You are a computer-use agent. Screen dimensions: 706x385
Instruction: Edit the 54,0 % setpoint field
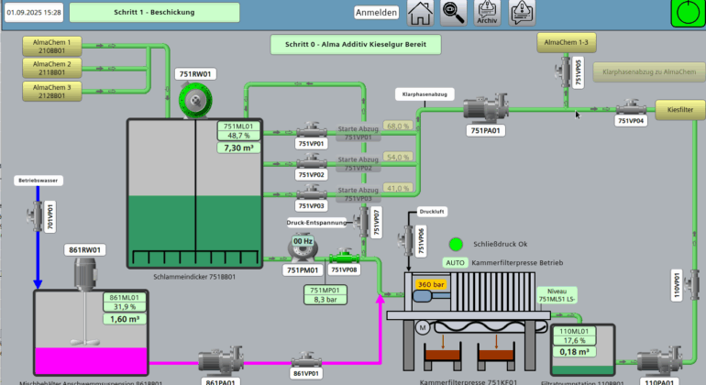(398, 157)
